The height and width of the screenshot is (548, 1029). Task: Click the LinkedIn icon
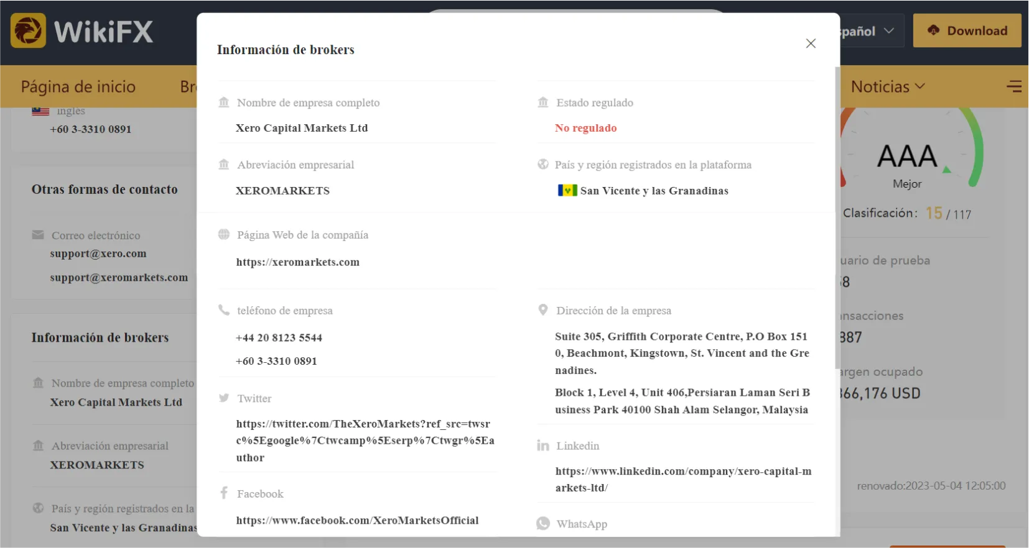pos(543,445)
